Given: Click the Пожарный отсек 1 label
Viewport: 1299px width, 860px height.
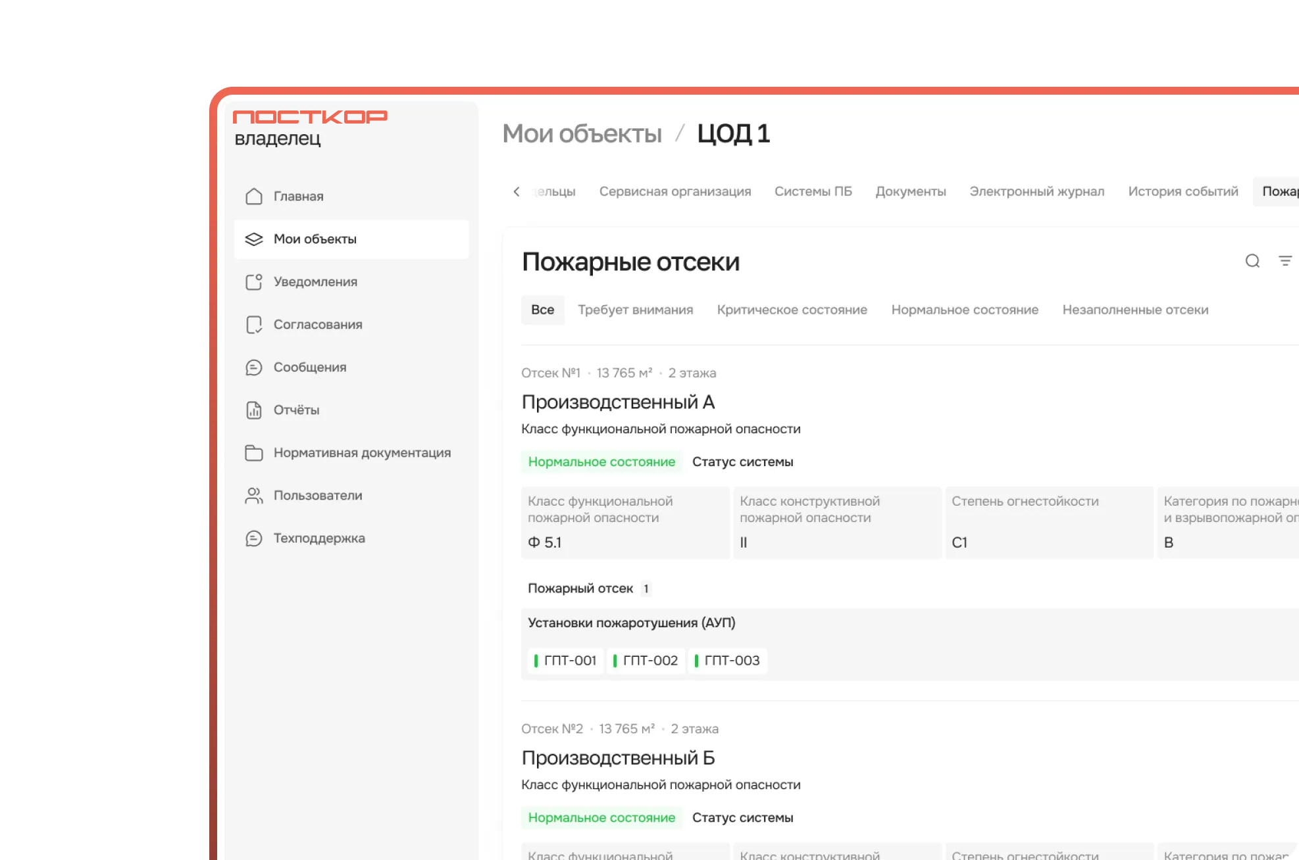Looking at the screenshot, I should 589,588.
